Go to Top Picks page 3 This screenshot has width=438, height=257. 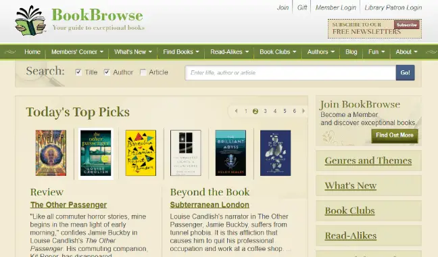click(x=265, y=111)
